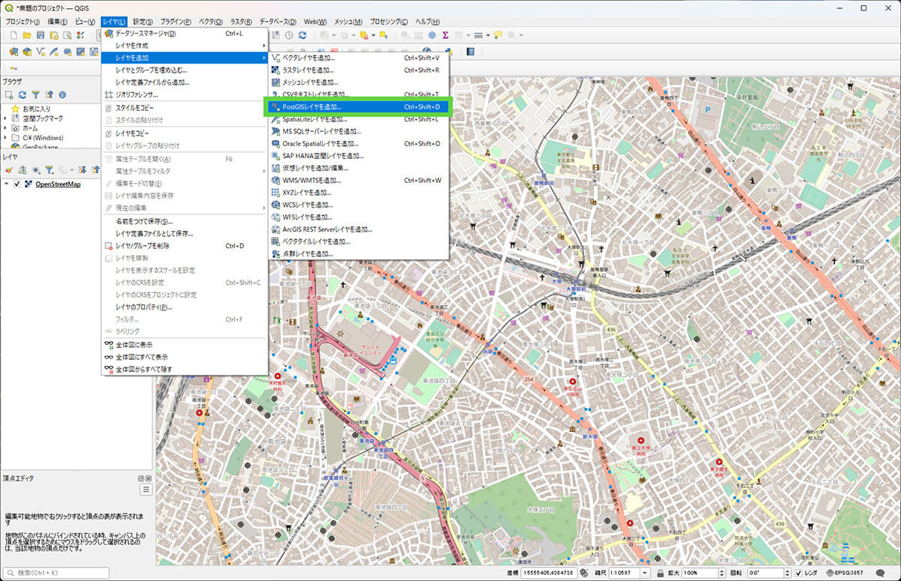The height and width of the screenshot is (581, 901).
Task: Save the project using the floppy disk icon
Action: [x=40, y=35]
